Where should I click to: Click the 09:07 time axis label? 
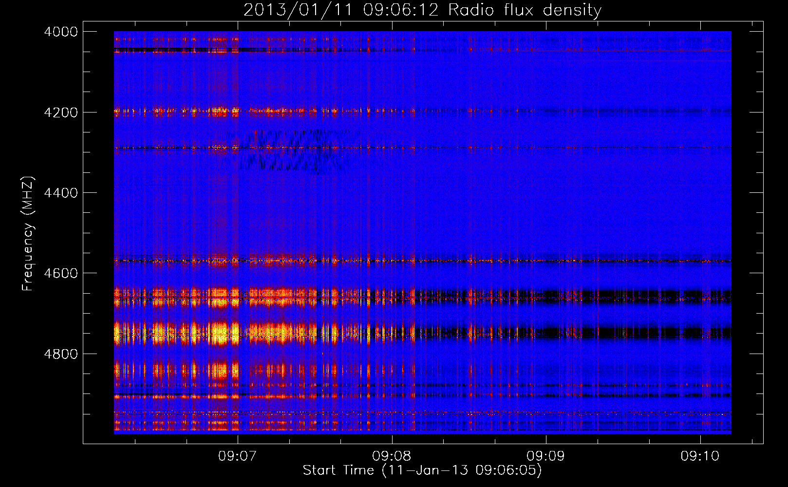(x=238, y=456)
